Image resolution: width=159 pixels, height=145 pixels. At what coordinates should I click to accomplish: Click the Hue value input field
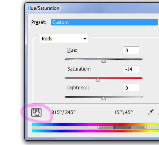click(x=131, y=50)
